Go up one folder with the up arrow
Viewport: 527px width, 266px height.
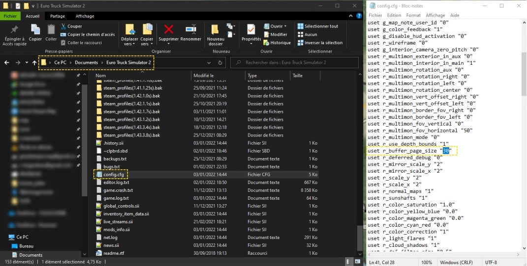pyautogui.click(x=34, y=63)
